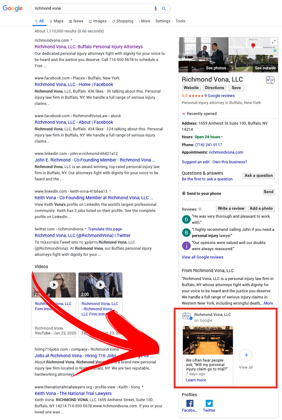282x420 pixels.
Task: Expand thenationaltriallawyers.org result options arrow
Action: coord(143,387)
